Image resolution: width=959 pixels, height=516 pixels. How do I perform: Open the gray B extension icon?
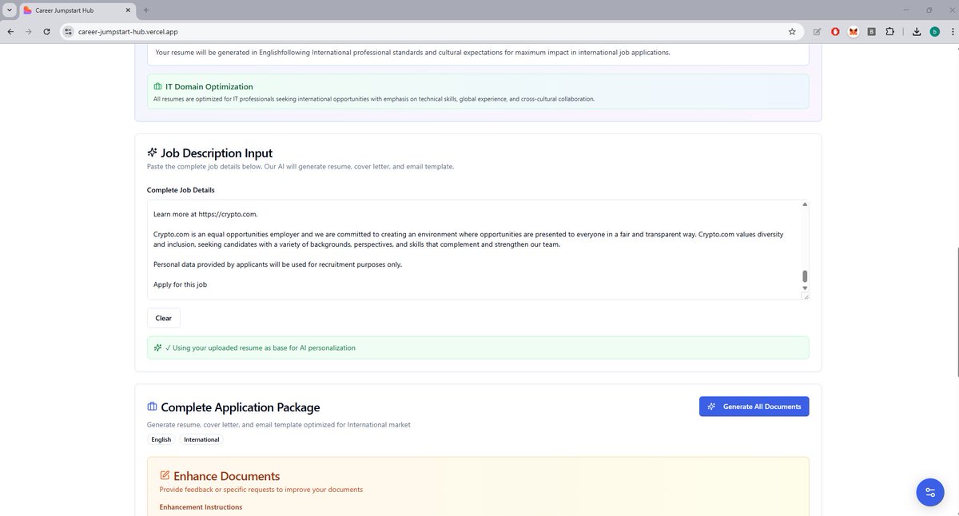point(871,32)
